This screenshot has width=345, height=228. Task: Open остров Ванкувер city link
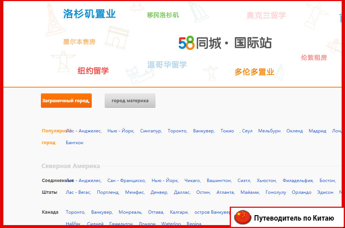[x=212, y=212]
